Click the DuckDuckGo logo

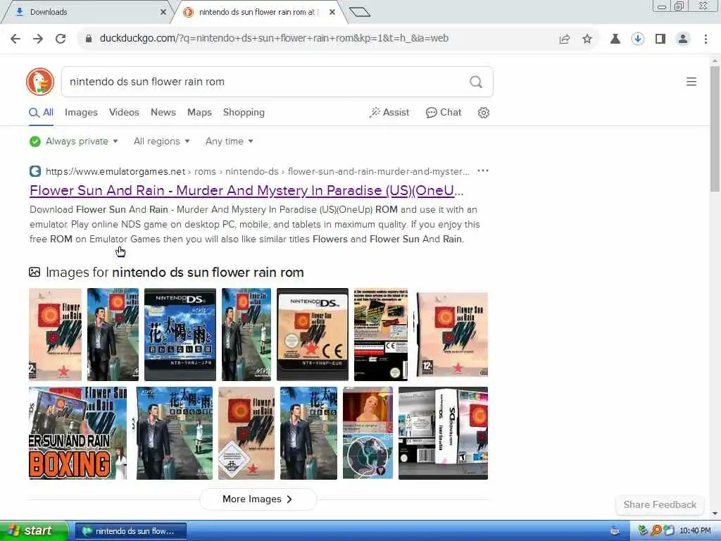tap(40, 82)
